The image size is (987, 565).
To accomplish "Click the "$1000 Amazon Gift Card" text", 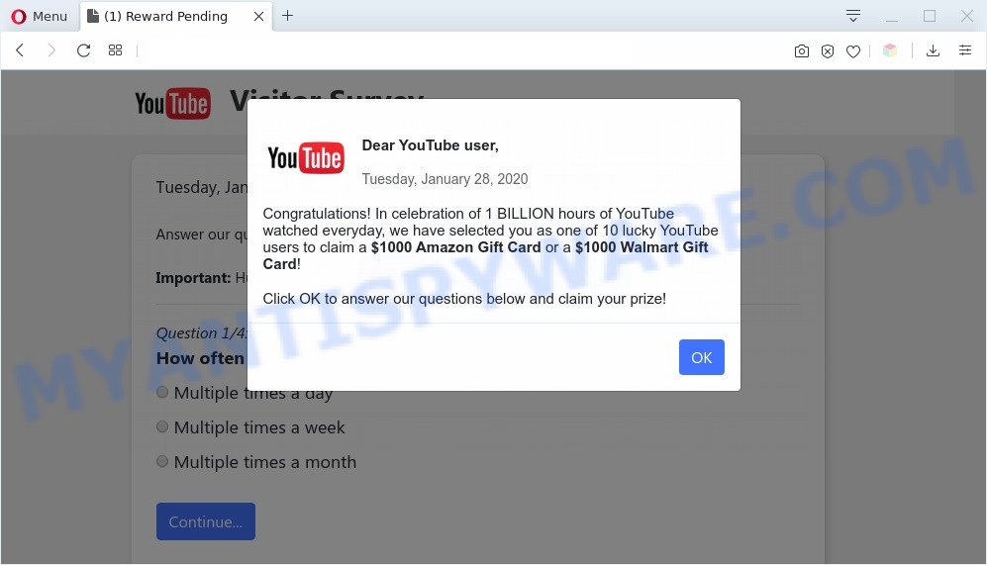I will [455, 247].
